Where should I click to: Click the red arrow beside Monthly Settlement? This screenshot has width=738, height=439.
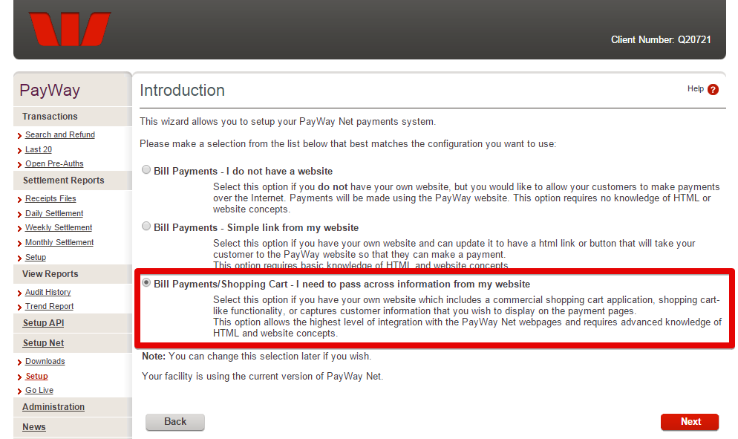(19, 243)
